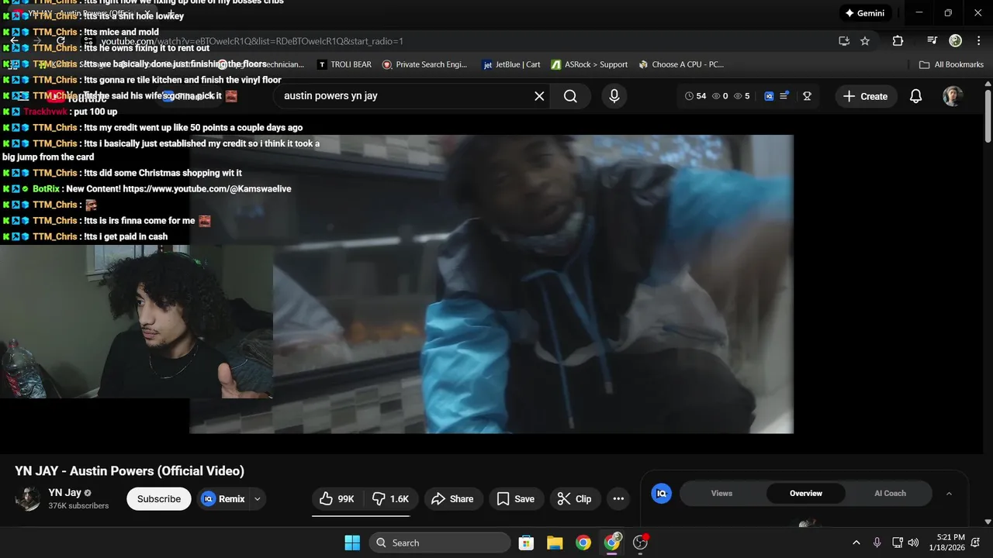This screenshot has height=558, width=993.
Task: Open Windows Start menu
Action: coord(352,542)
